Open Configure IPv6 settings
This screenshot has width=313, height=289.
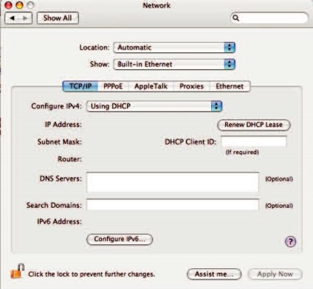120,239
